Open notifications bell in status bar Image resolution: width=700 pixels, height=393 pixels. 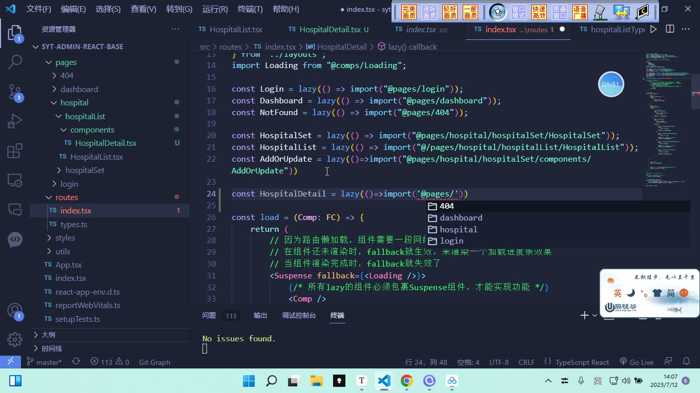(x=686, y=362)
